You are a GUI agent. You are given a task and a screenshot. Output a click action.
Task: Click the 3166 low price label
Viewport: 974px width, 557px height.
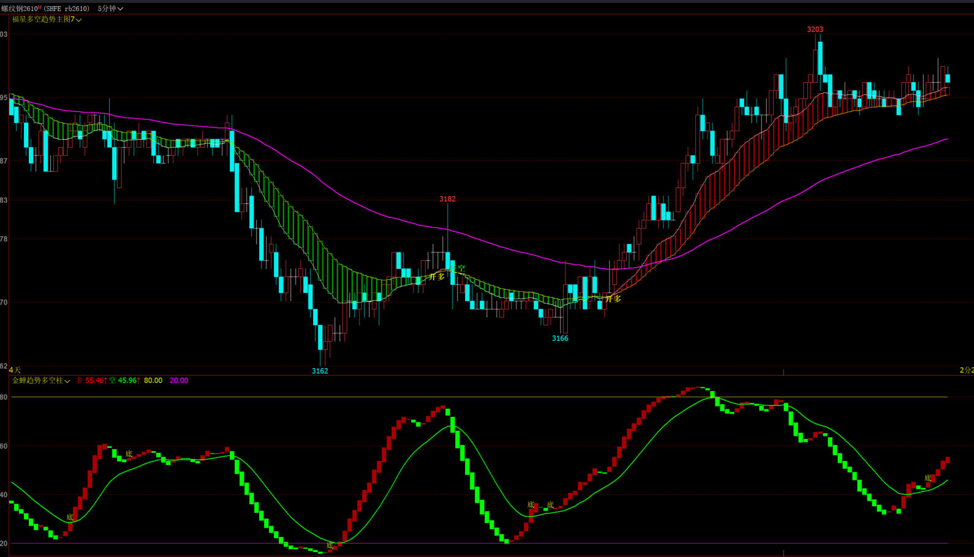pos(560,338)
